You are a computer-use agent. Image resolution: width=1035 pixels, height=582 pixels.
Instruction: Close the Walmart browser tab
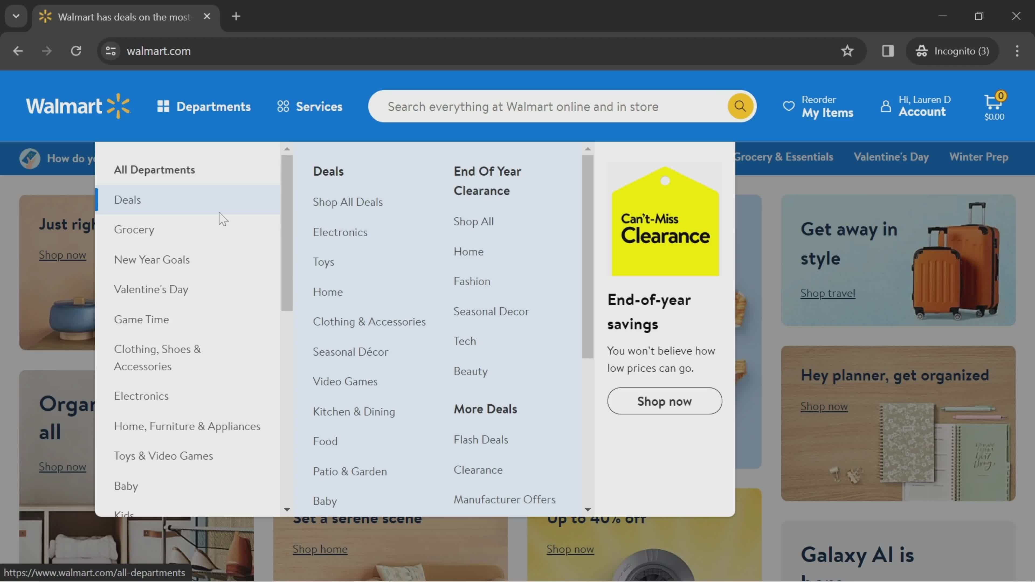click(x=207, y=16)
